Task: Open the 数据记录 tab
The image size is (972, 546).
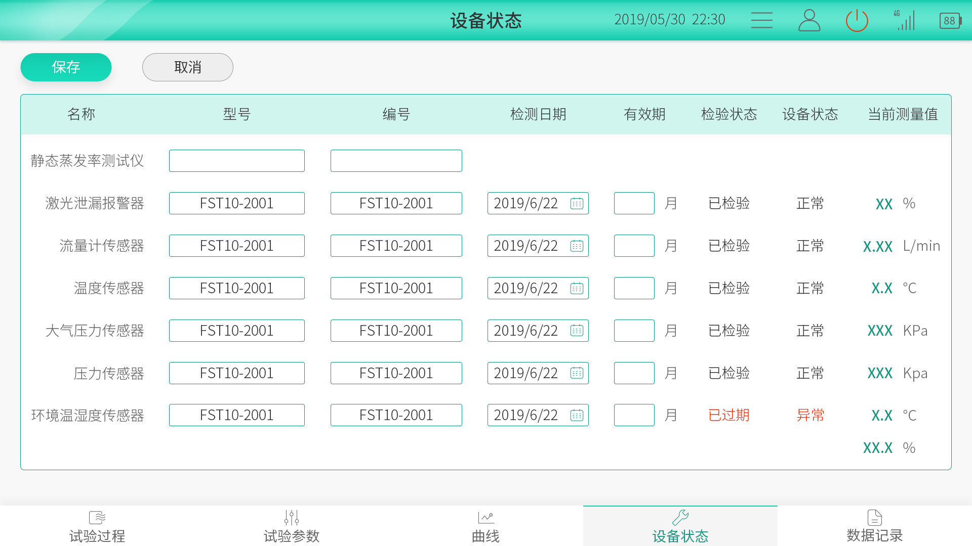Action: click(875, 526)
